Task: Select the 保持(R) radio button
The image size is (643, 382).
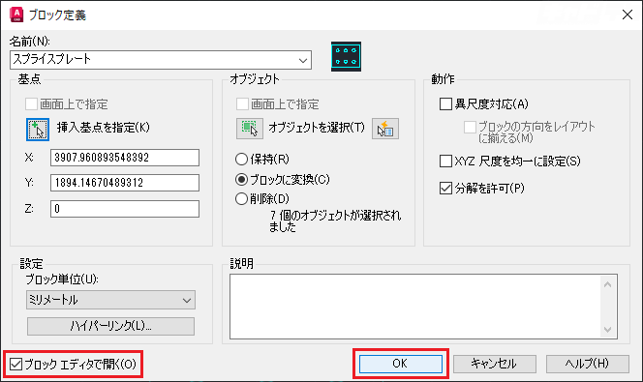Action: click(x=241, y=159)
